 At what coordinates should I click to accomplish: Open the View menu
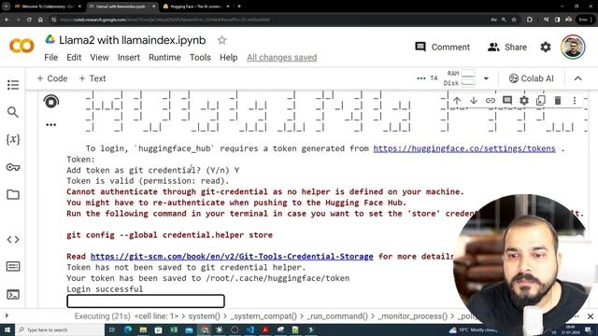[x=99, y=58]
